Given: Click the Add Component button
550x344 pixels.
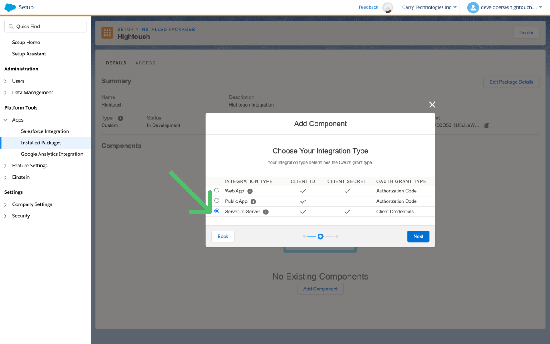Looking at the screenshot, I should (x=321, y=289).
